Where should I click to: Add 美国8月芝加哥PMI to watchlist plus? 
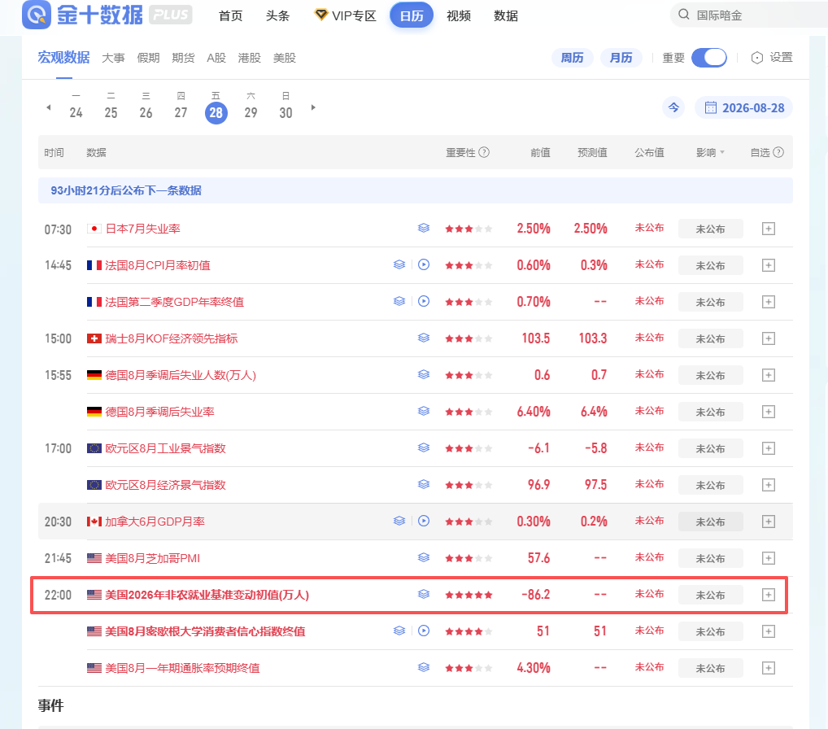769,558
